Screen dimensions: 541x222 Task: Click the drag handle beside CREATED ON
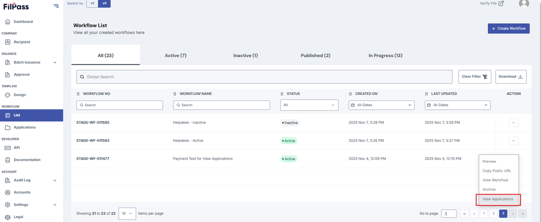[350, 94]
